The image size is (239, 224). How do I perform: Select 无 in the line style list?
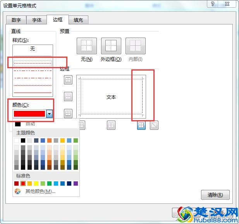(x=33, y=49)
